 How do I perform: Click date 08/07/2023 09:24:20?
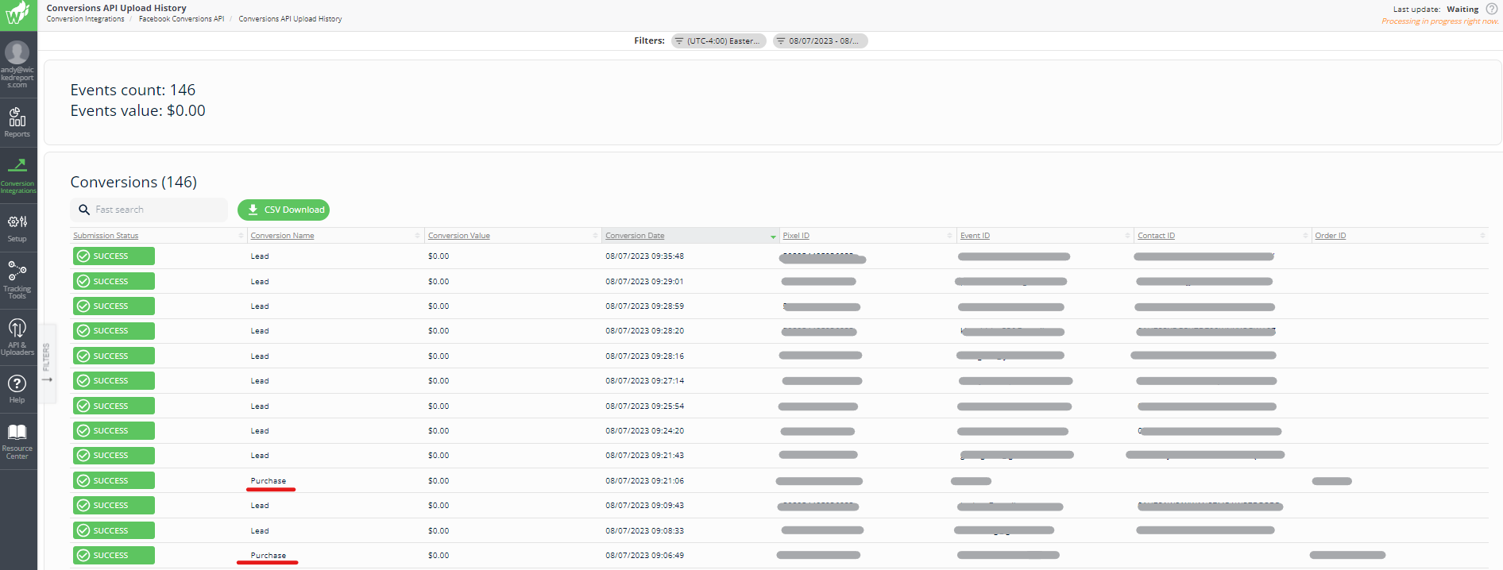[x=644, y=431]
